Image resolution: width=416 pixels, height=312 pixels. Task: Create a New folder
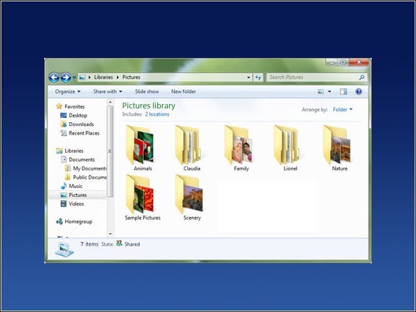point(183,92)
